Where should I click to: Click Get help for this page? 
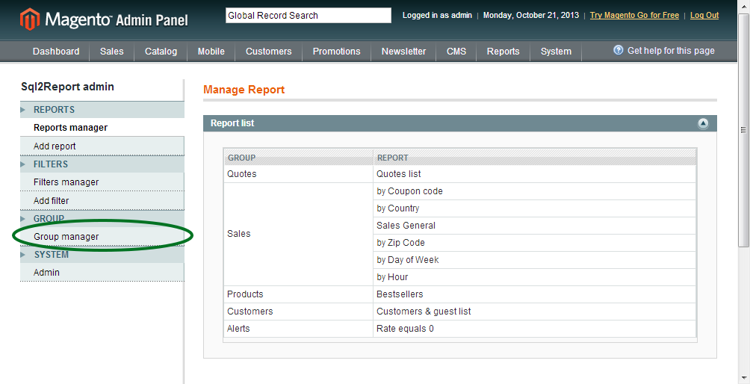coord(671,51)
